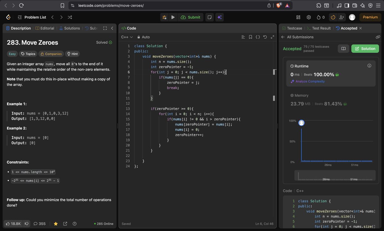
Task: Reset code using the undo arrow icon
Action: (265, 37)
